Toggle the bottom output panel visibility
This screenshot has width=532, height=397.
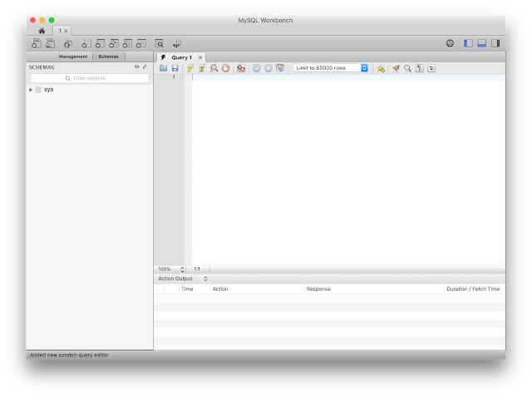[482, 43]
